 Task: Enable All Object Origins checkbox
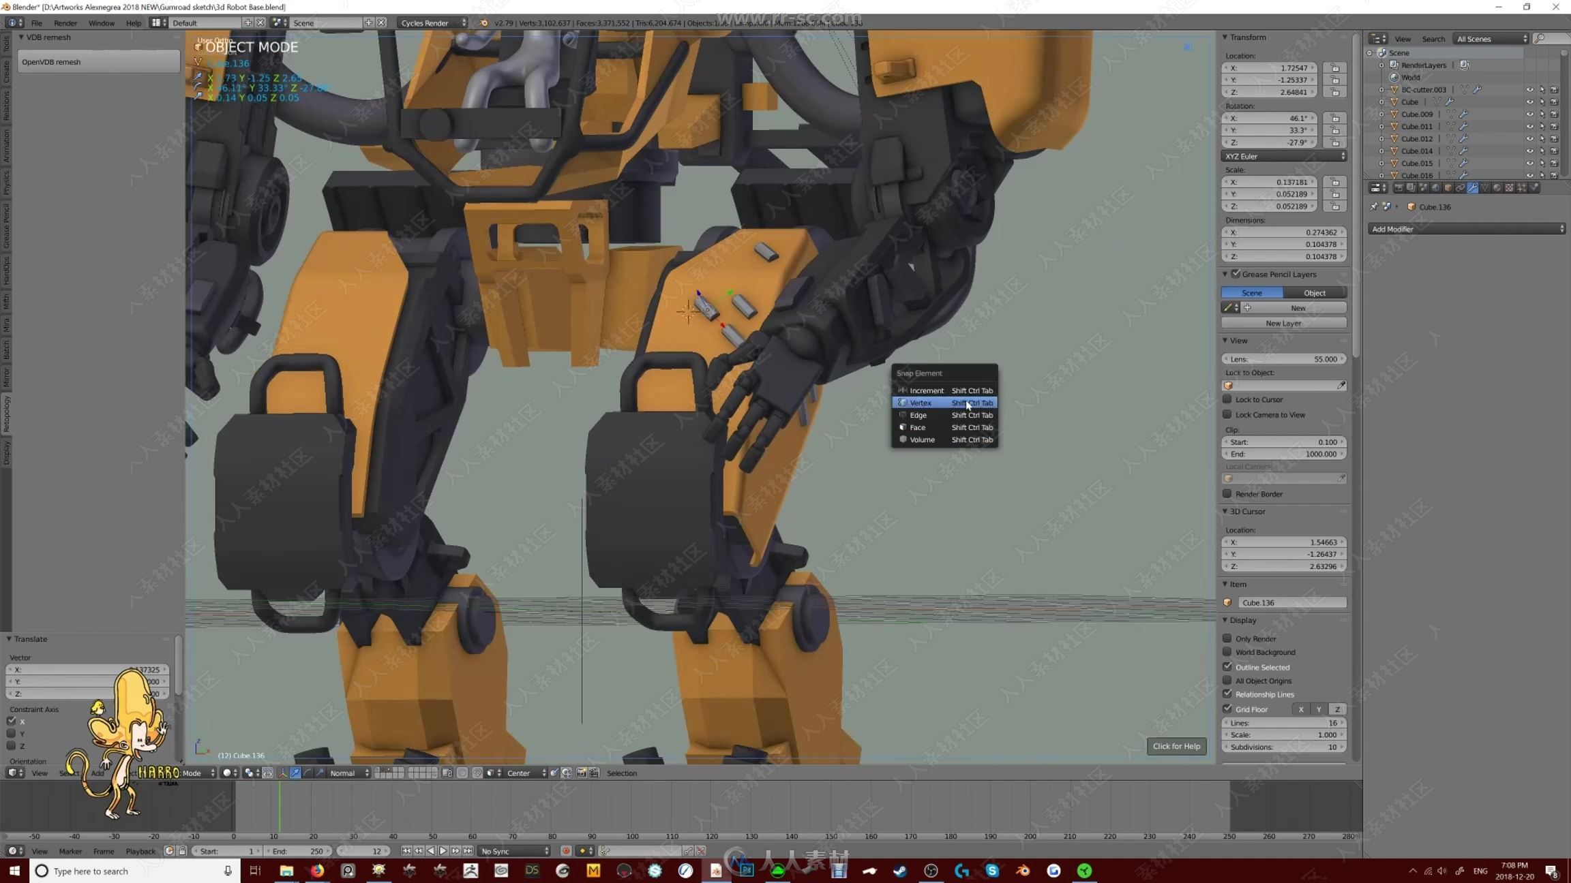[1227, 681]
